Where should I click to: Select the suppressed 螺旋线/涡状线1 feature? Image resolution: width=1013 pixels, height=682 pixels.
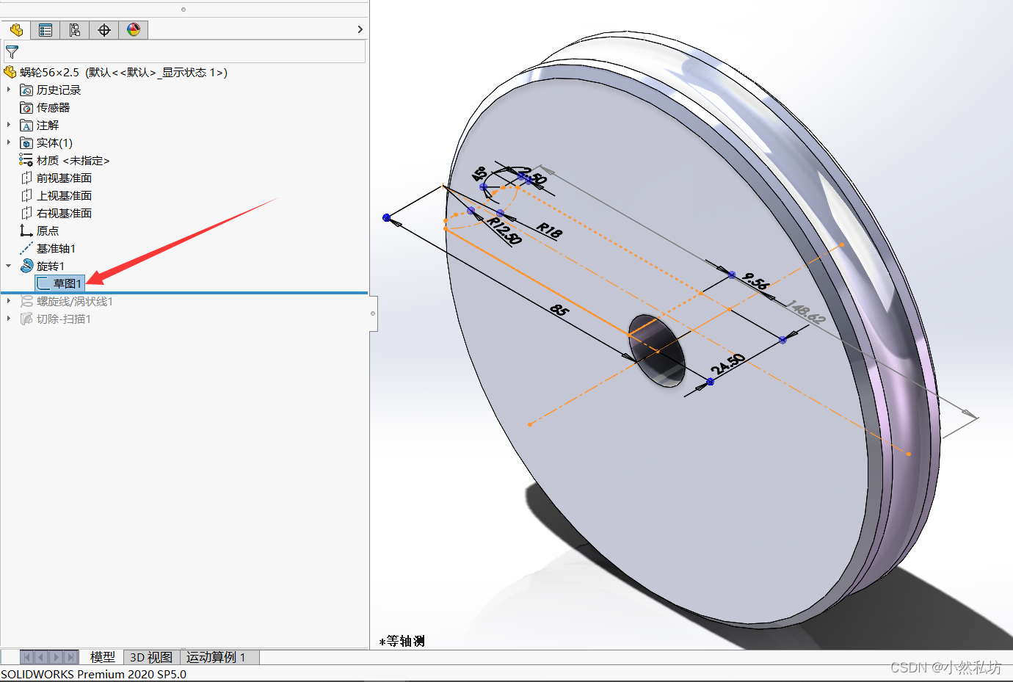click(x=75, y=301)
